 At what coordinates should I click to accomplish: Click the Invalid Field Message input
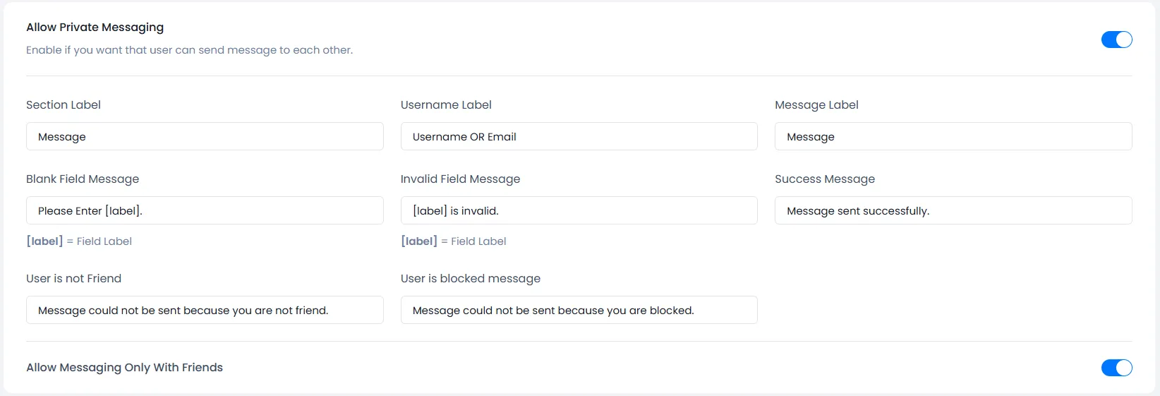(579, 210)
